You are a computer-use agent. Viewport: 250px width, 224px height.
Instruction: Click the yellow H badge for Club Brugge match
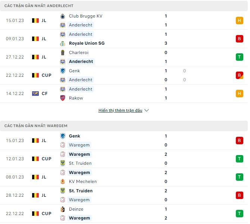pos(240,20)
